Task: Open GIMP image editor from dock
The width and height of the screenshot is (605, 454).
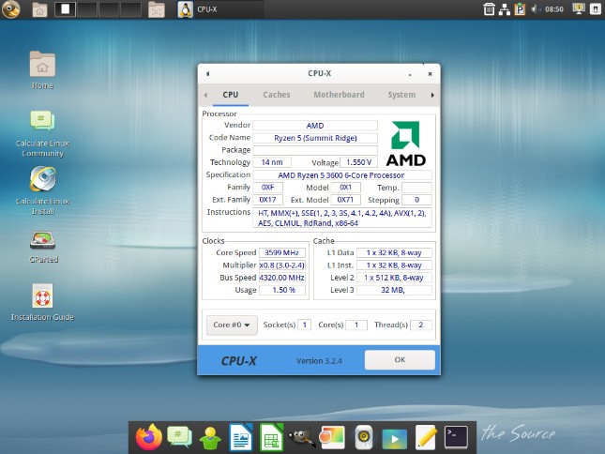Action: coord(303,436)
